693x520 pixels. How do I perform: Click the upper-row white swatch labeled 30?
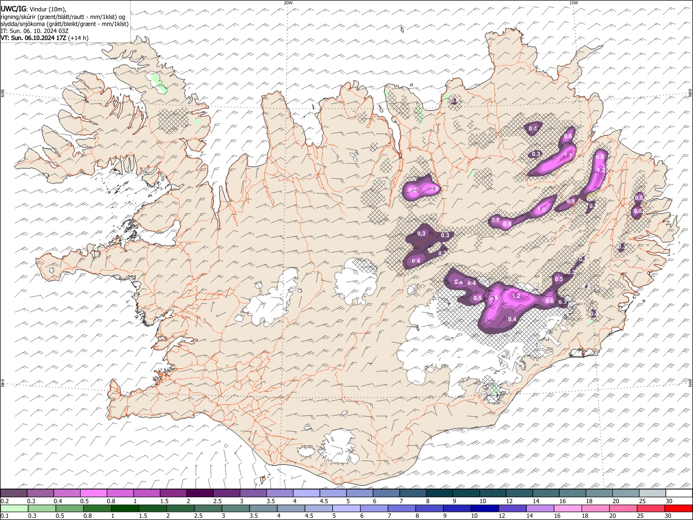click(679, 493)
